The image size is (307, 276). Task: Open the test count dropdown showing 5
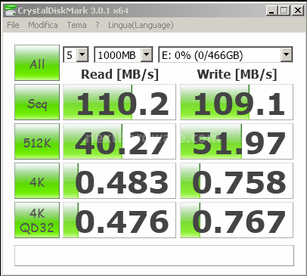point(76,54)
